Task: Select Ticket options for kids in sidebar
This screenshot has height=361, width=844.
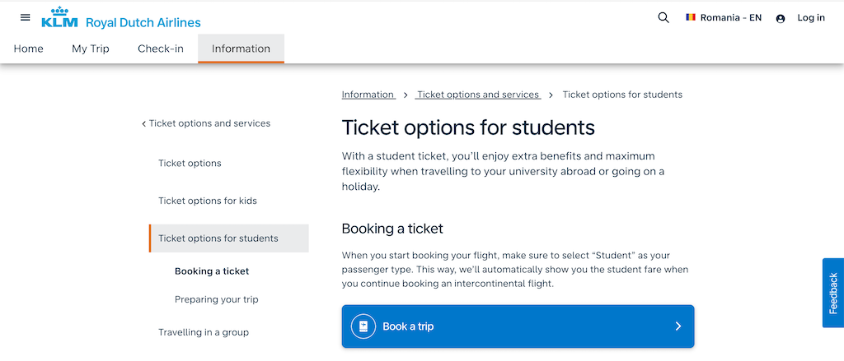Action: pyautogui.click(x=208, y=201)
